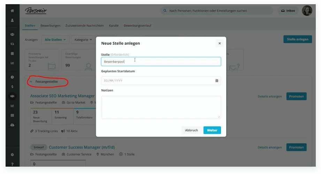Open the bar chart icon in sidebar
Image resolution: width=321 pixels, height=174 pixels.
click(12, 63)
